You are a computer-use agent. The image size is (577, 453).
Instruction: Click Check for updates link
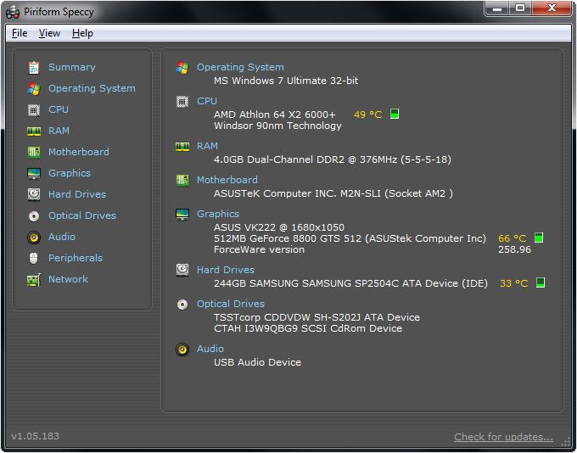(x=503, y=437)
